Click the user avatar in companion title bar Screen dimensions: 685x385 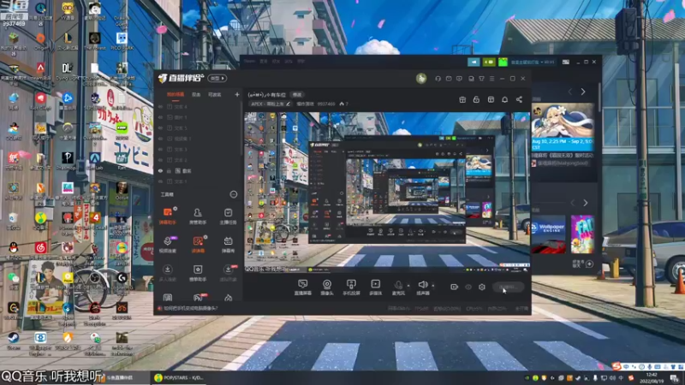pyautogui.click(x=421, y=79)
